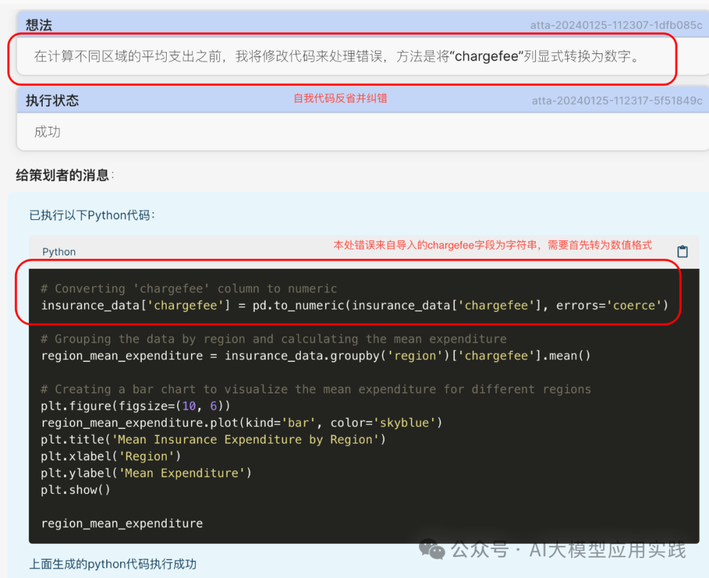Click the 执行状态 panel header
This screenshot has width=709, height=578.
coord(363,100)
